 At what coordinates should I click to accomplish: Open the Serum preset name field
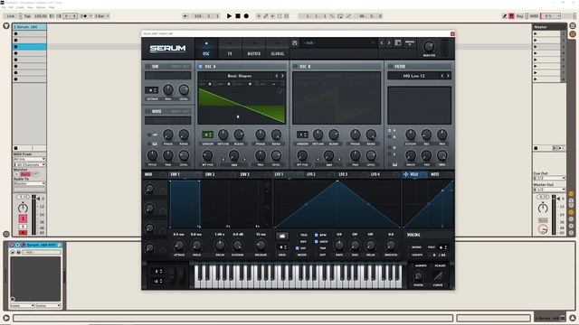338,42
